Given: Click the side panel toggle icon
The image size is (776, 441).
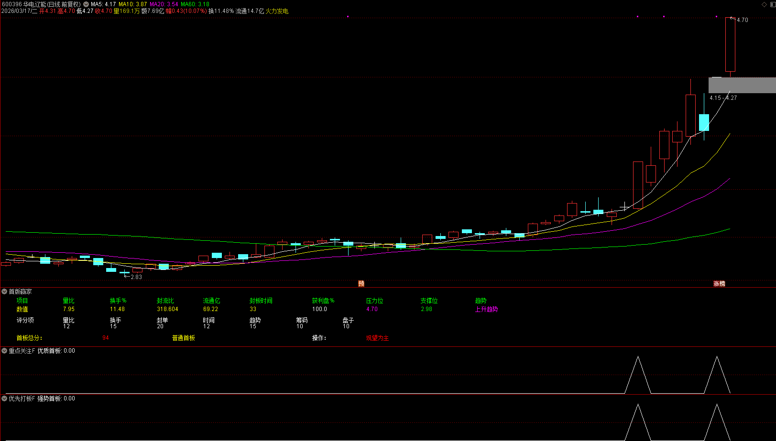Looking at the screenshot, I should [x=772, y=4].
